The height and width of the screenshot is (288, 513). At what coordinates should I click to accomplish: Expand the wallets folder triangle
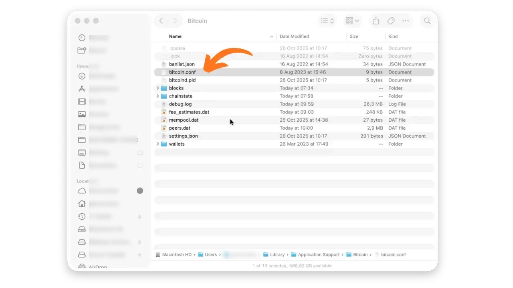pos(158,144)
